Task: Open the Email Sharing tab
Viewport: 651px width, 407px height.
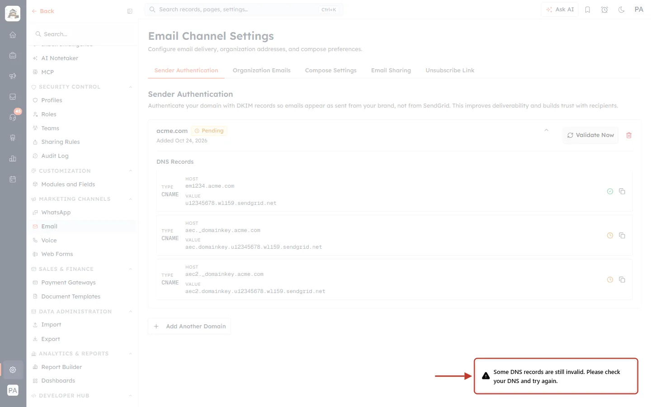Action: [391, 71]
